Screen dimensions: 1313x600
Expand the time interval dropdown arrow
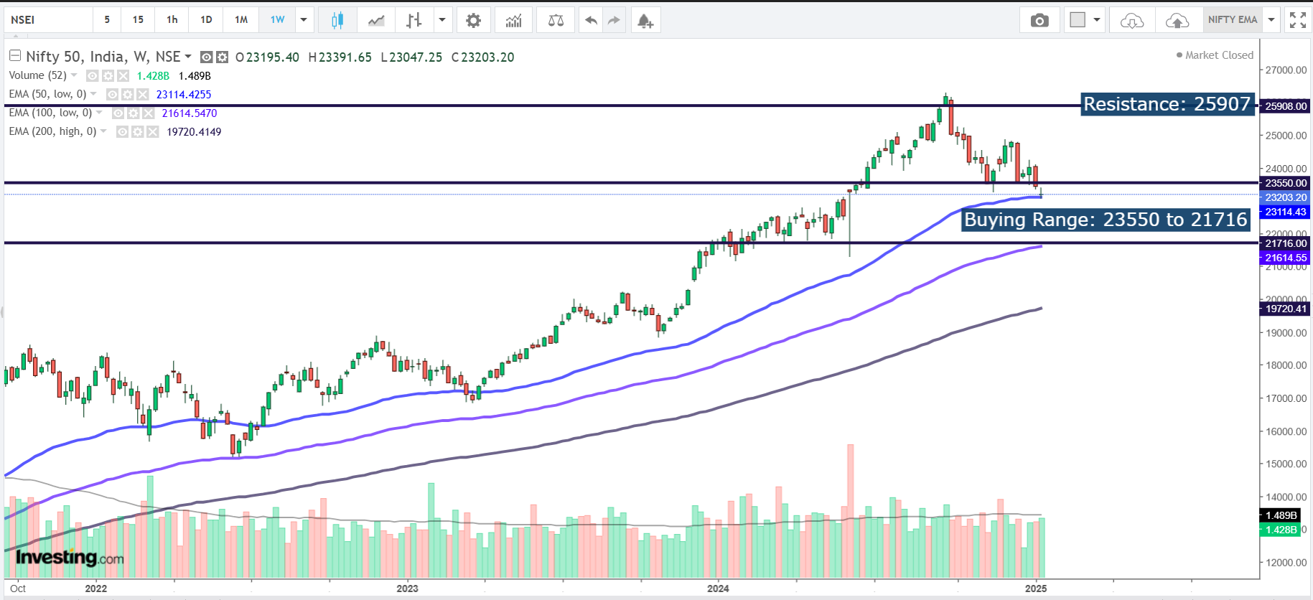coord(304,20)
